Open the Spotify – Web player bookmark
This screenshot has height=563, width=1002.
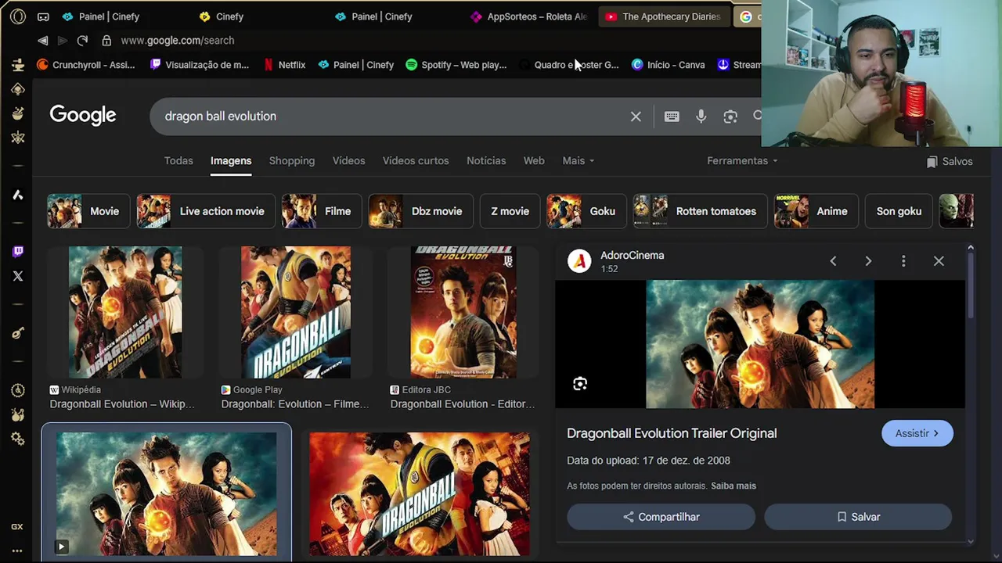coord(456,65)
